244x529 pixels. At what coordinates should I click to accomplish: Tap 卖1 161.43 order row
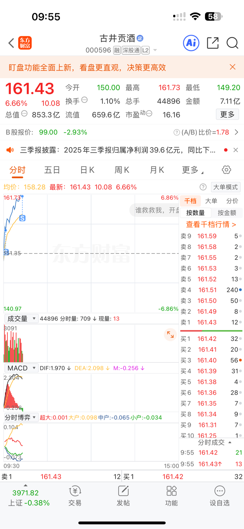[211, 322]
